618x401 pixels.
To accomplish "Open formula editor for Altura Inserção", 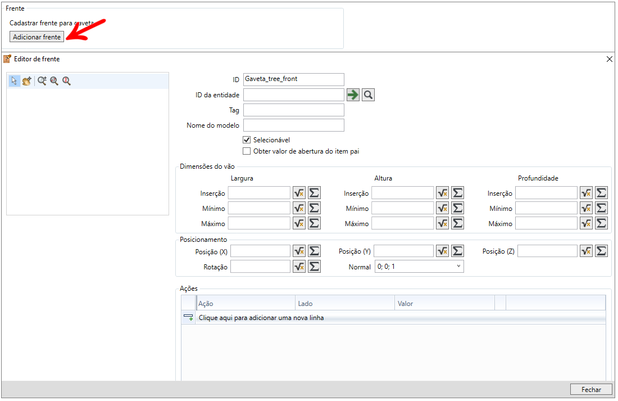I will point(443,192).
